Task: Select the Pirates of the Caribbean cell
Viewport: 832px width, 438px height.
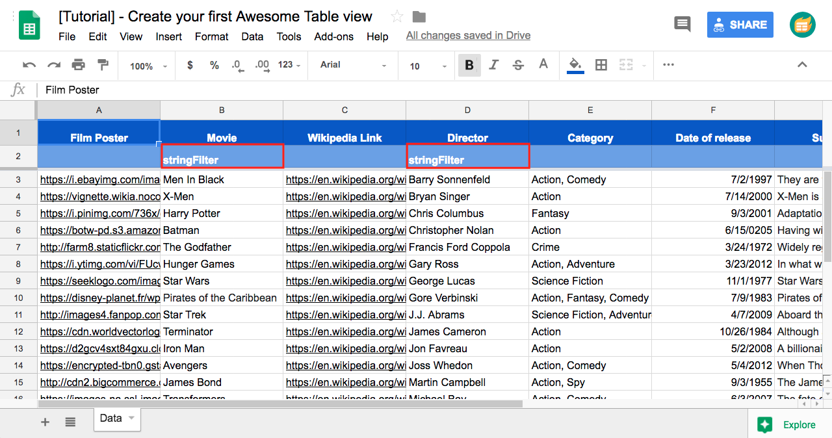Action: (222, 298)
